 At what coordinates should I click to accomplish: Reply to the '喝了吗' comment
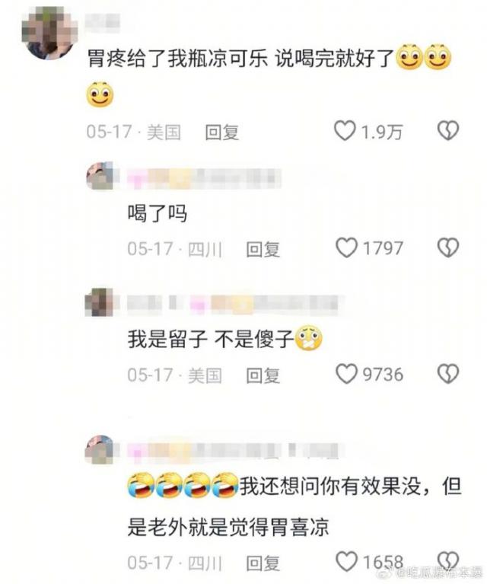coord(263,249)
